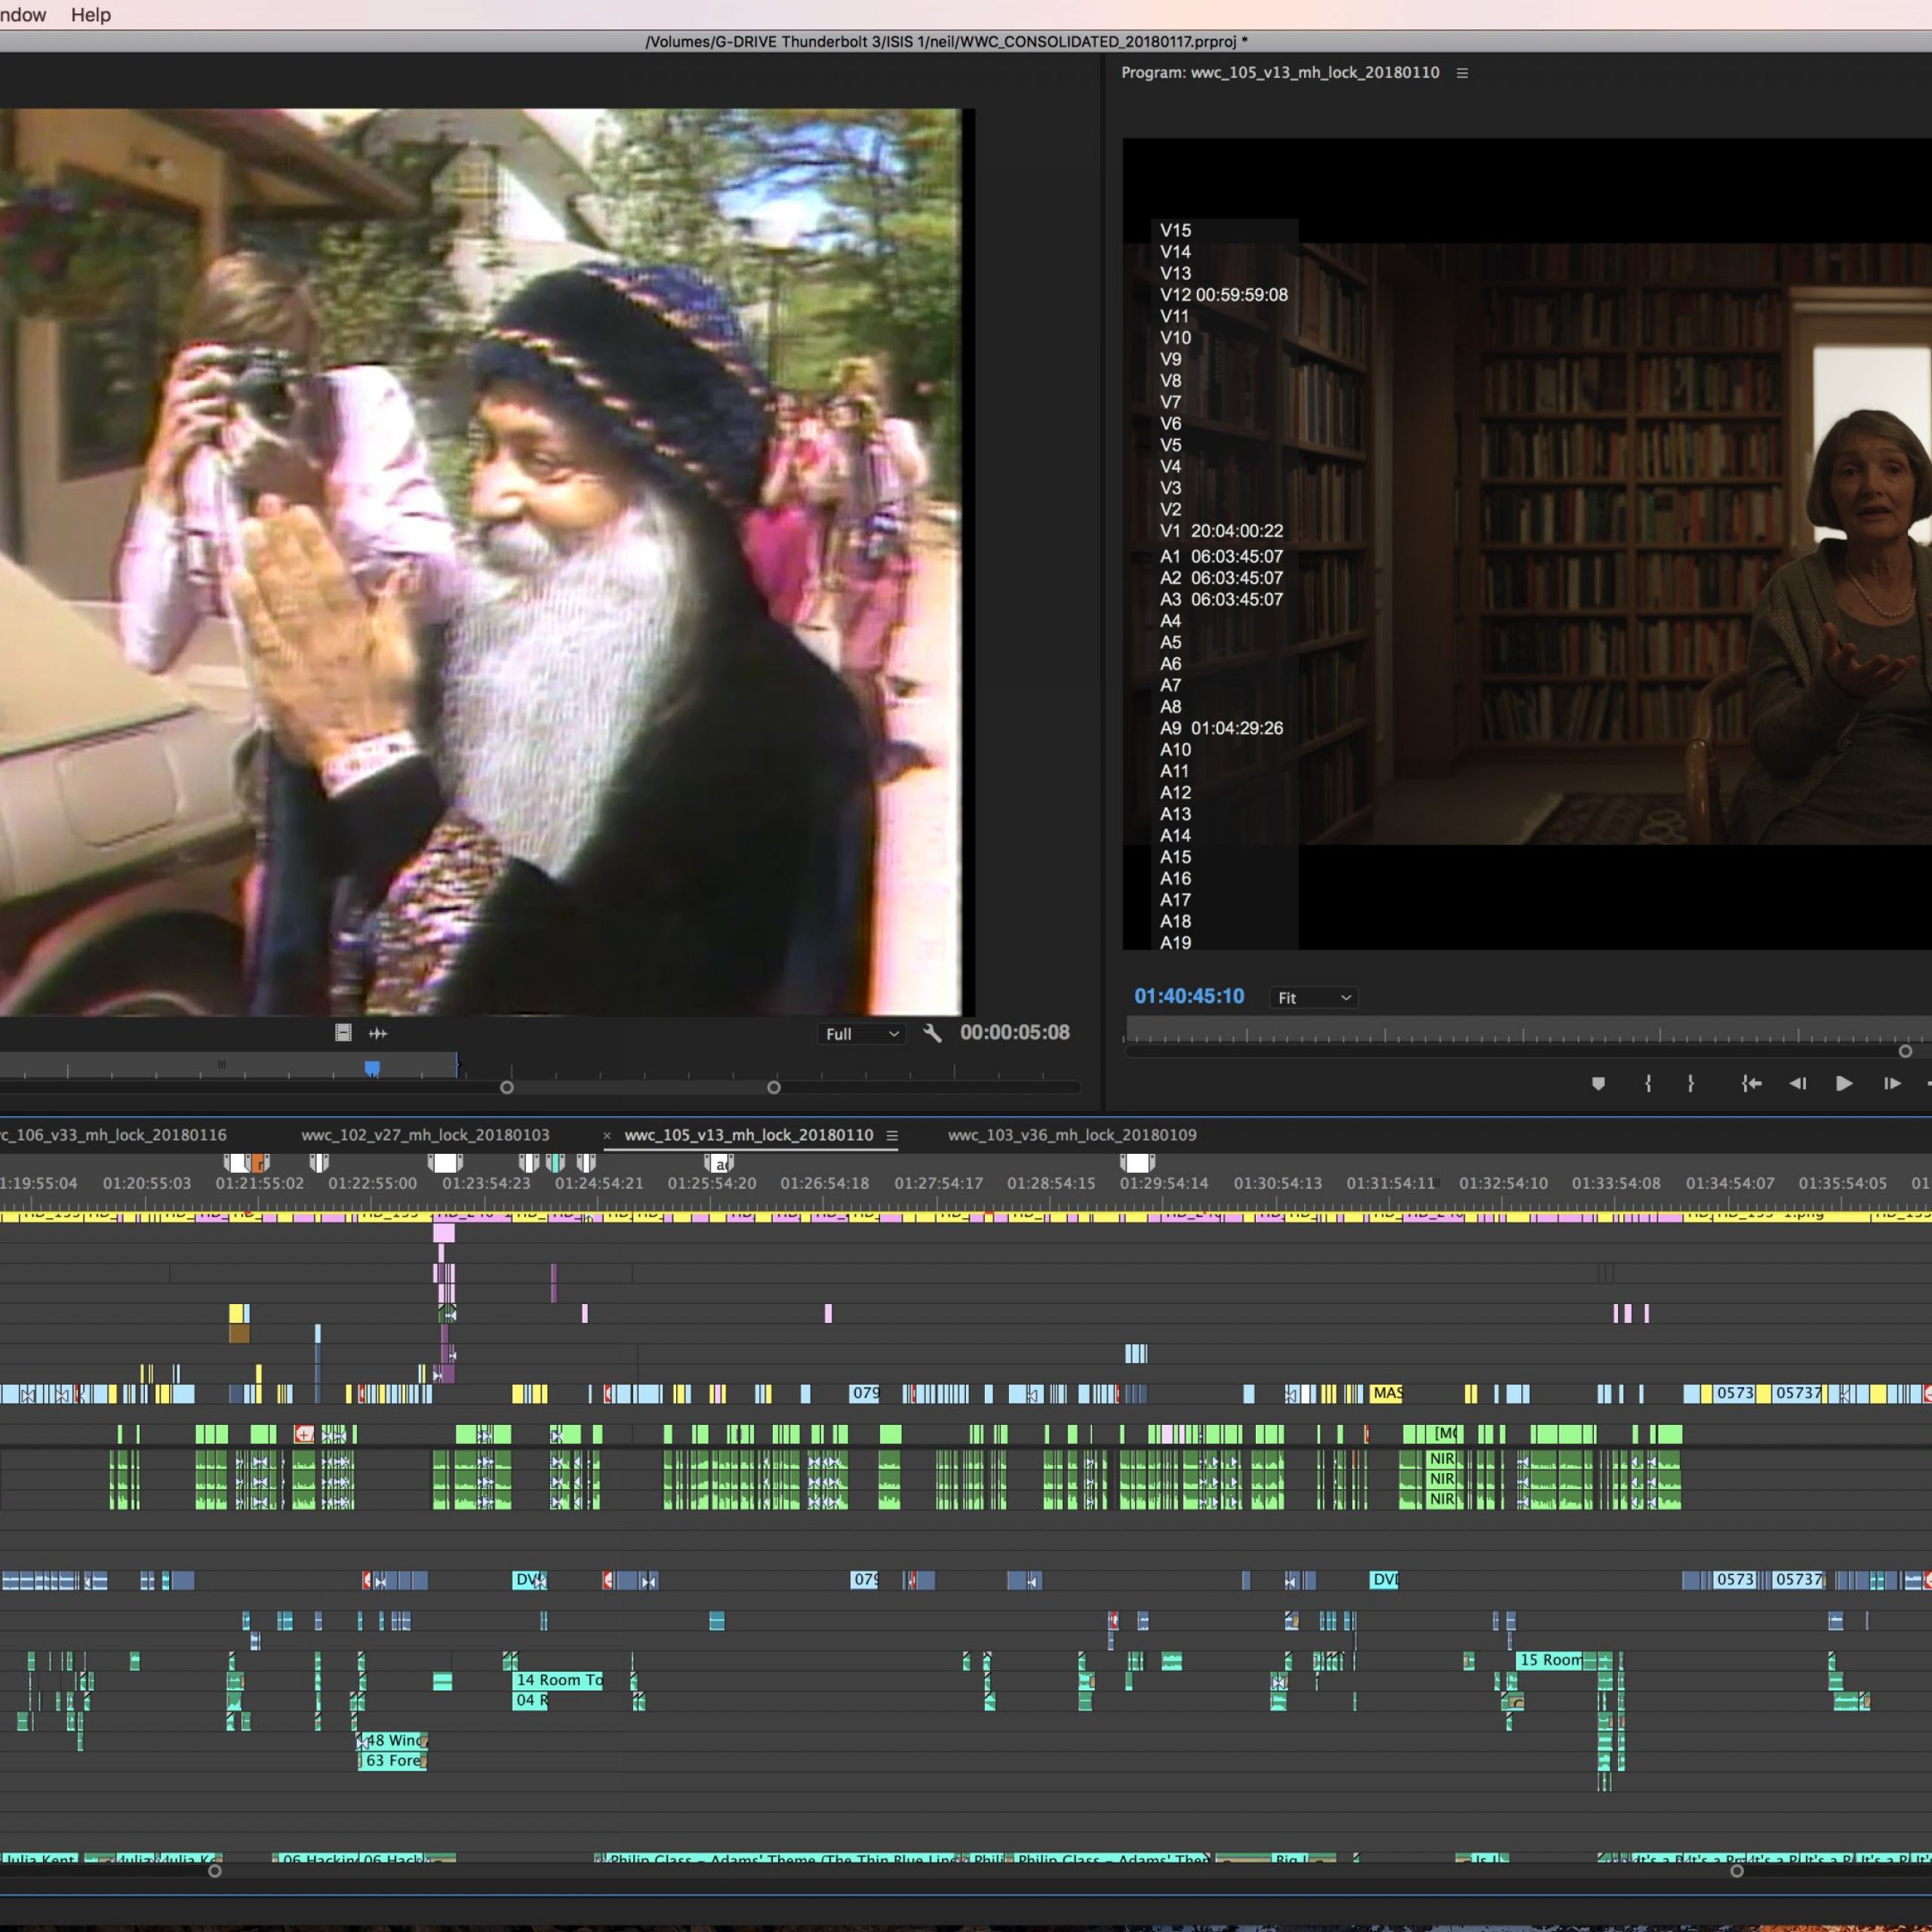Select the wwc_105_v13_mh_lock_20180110 sequence tab
This screenshot has height=1932, width=1932.
(x=748, y=1135)
